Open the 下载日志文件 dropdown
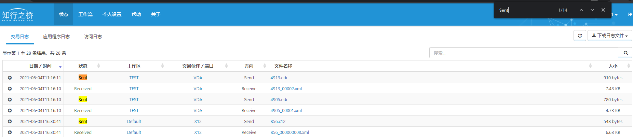633x137 pixels. tap(610, 36)
